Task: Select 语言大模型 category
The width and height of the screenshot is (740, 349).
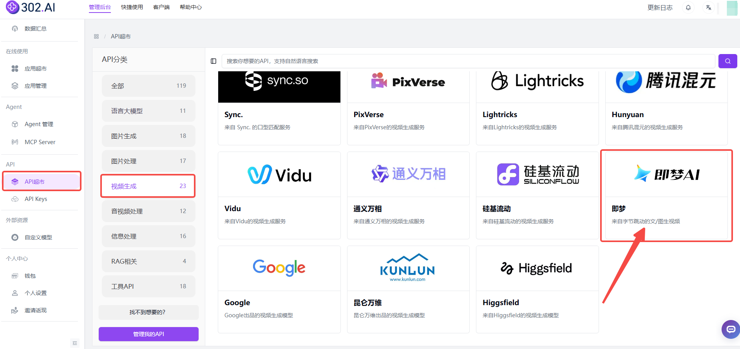Action: click(148, 111)
